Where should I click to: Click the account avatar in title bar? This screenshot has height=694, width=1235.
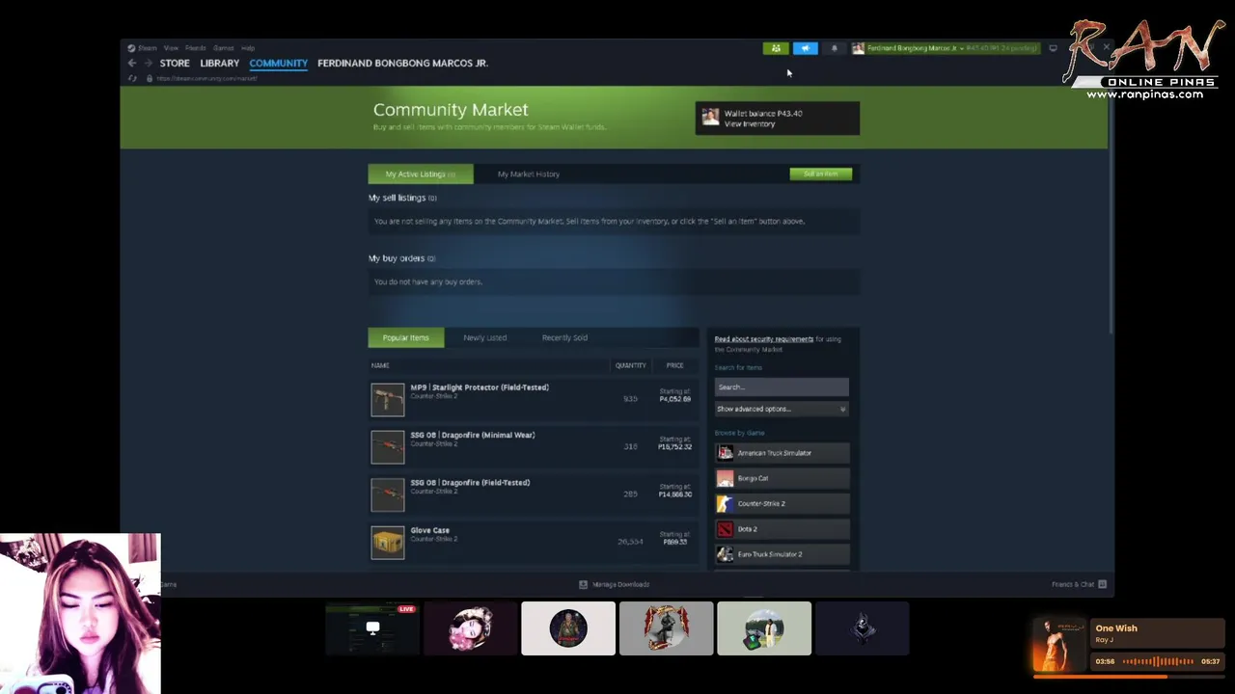point(858,48)
